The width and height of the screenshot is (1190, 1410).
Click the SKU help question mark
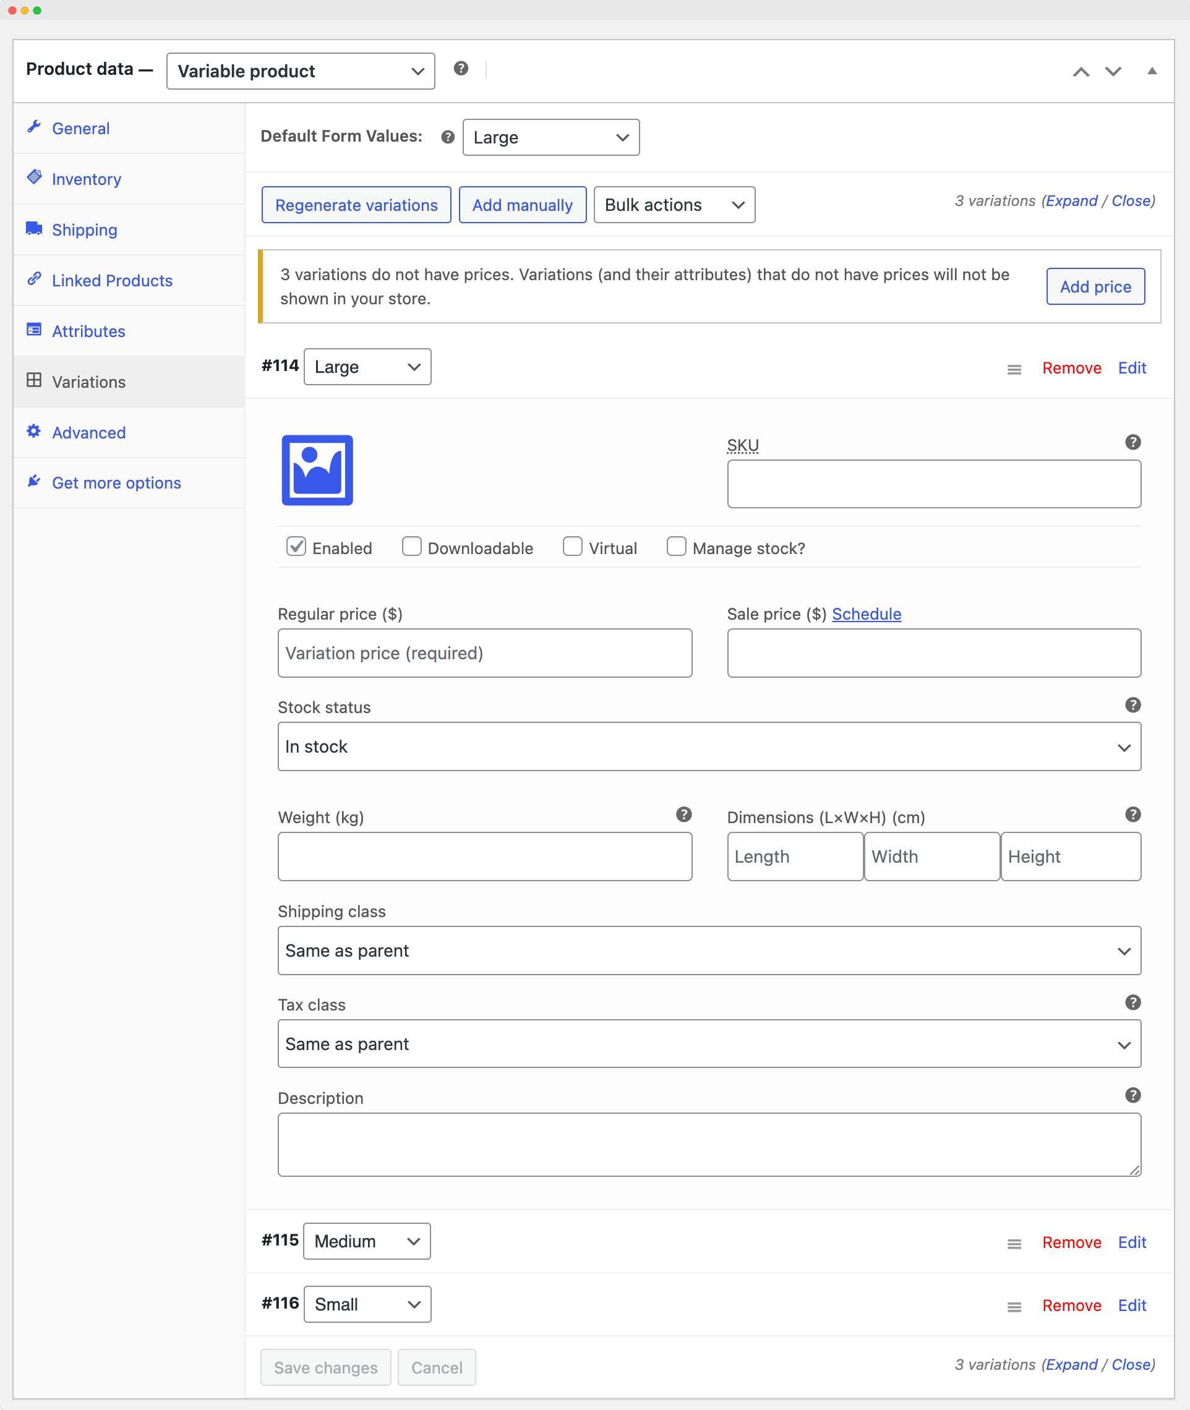click(1132, 443)
